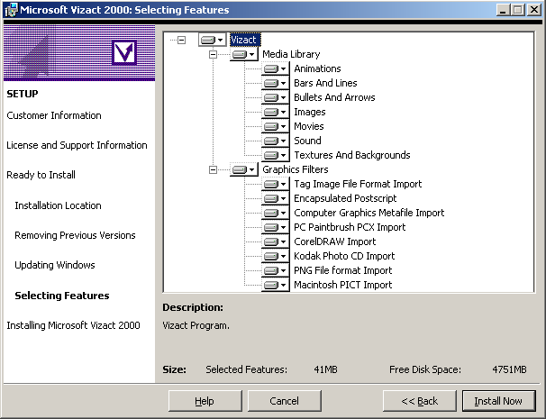This screenshot has width=546, height=419.
Task: Open the Movies feature drive icon dropdown
Action: tap(276, 126)
